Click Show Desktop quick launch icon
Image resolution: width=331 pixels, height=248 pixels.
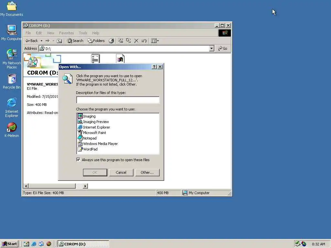tap(27, 244)
